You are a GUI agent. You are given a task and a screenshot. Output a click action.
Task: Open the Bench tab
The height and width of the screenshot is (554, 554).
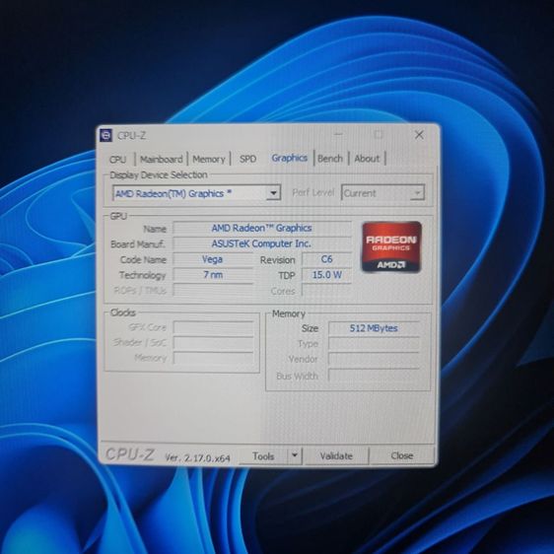click(x=330, y=159)
